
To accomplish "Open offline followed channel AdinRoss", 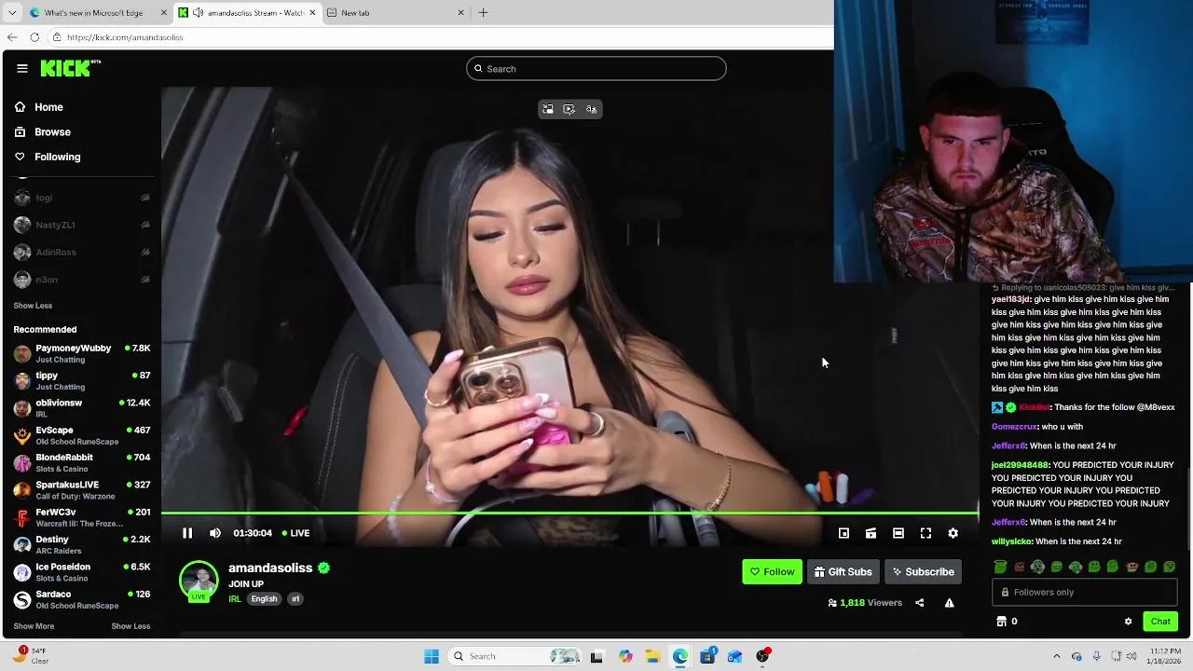I will [x=82, y=253].
